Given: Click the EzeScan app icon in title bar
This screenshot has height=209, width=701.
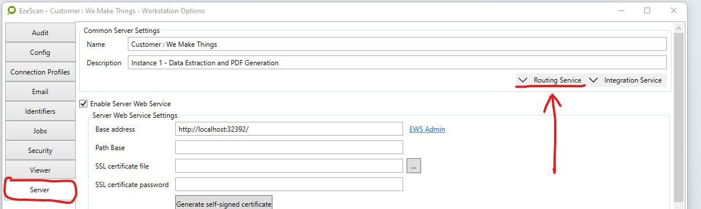Looking at the screenshot, I should pyautogui.click(x=10, y=11).
